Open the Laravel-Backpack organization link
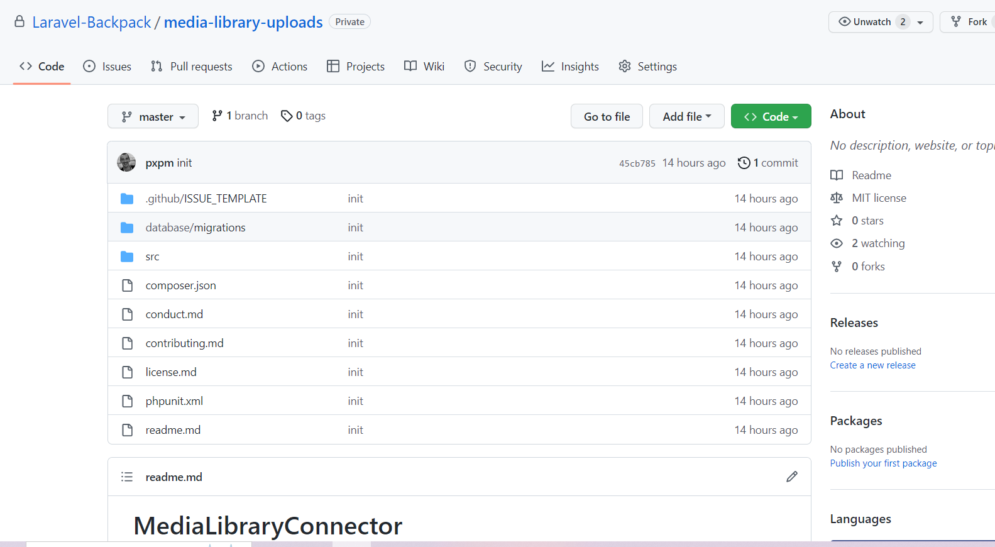The height and width of the screenshot is (547, 995). click(92, 22)
